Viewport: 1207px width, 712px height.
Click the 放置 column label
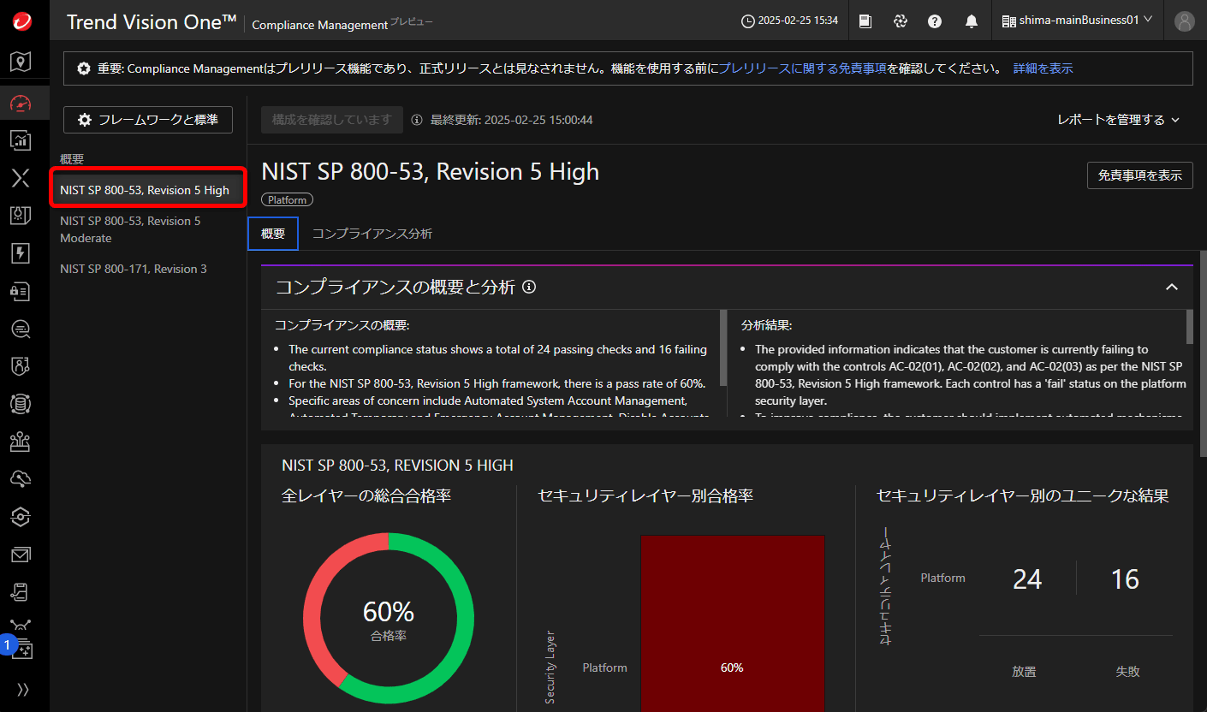click(1024, 672)
